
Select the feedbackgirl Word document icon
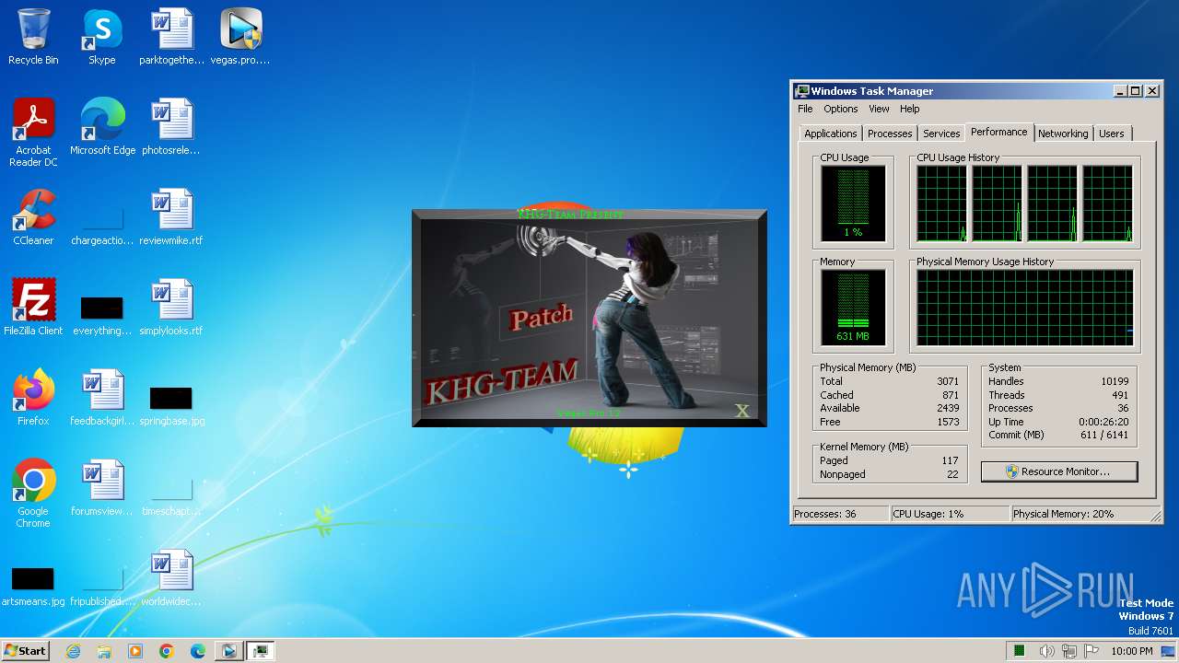(x=102, y=398)
